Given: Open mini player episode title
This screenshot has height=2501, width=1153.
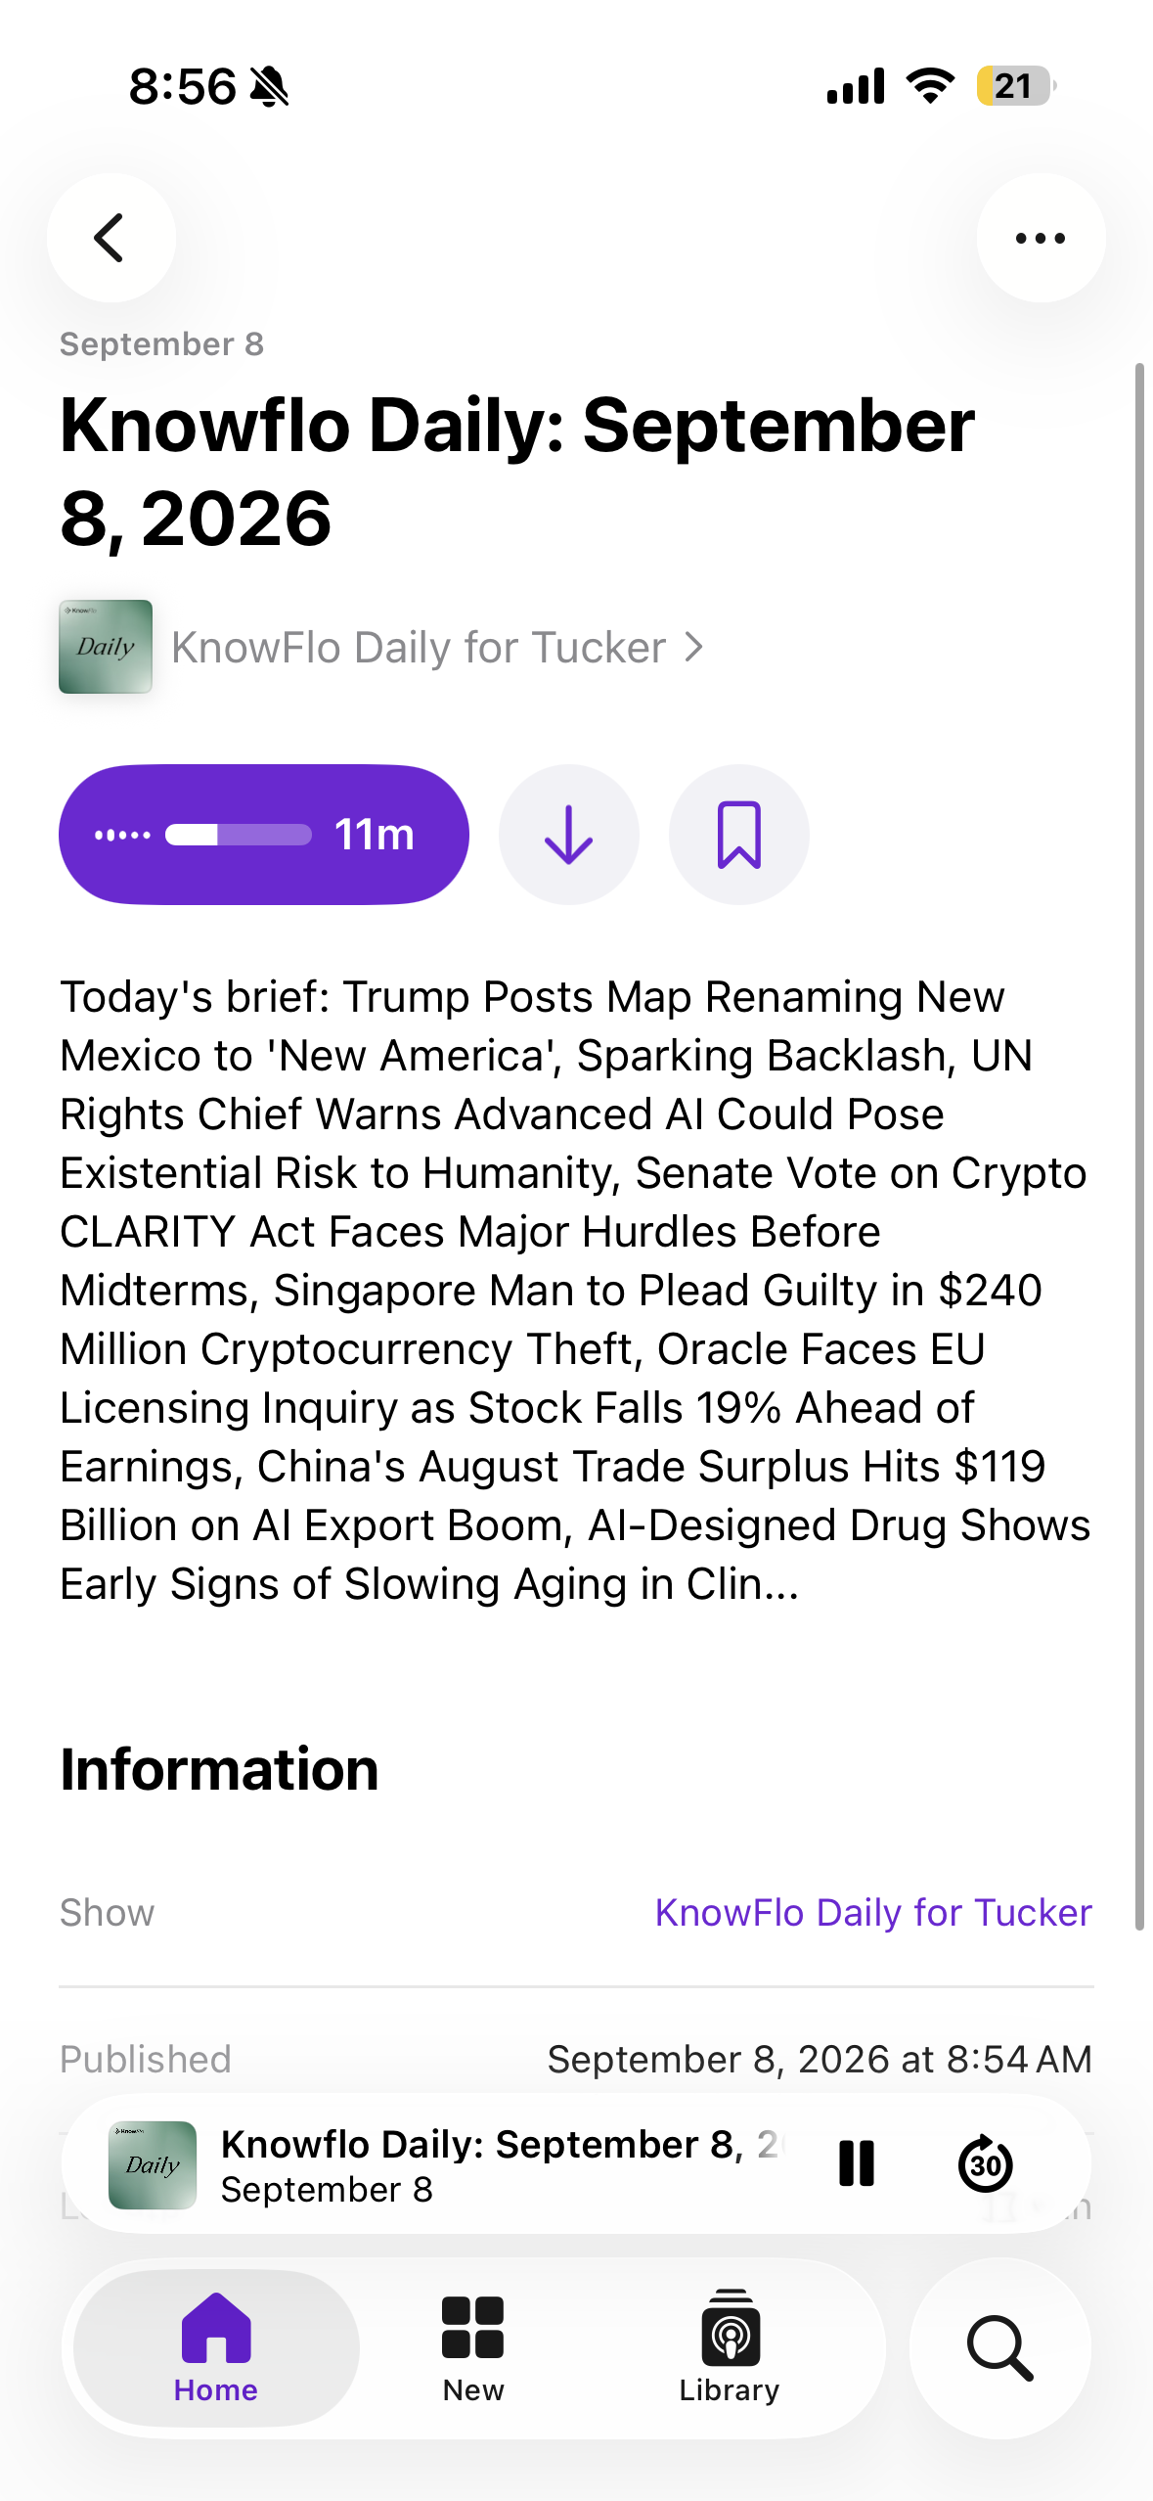Looking at the screenshot, I should pyautogui.click(x=501, y=2143).
